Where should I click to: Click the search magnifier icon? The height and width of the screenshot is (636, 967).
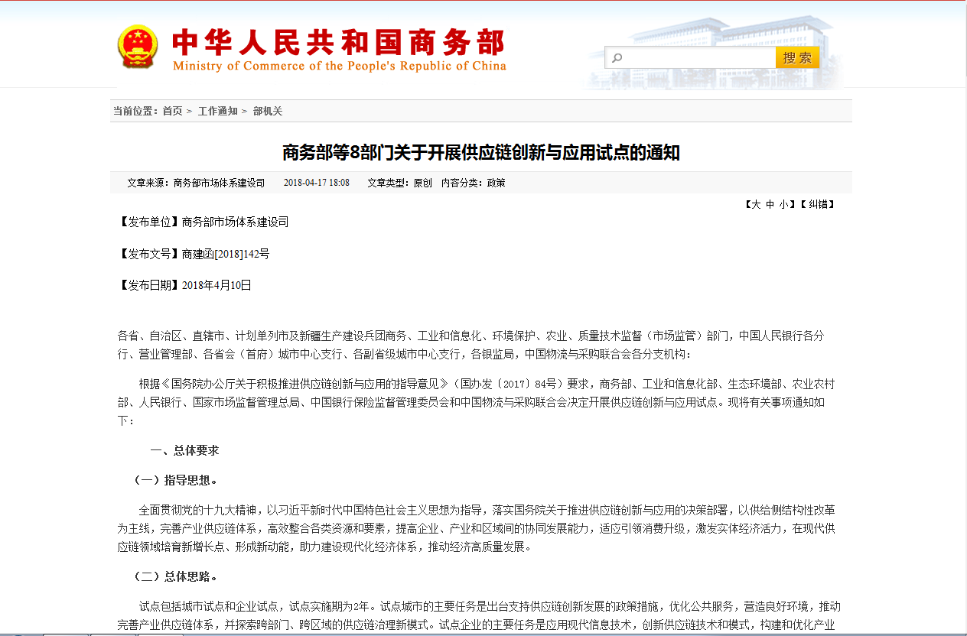pos(617,58)
